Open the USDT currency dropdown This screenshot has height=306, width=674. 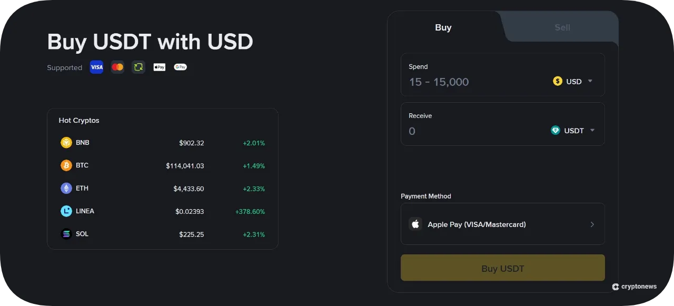pyautogui.click(x=592, y=130)
